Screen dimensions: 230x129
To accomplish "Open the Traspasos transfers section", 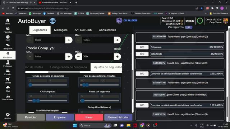I will pyautogui.click(x=8, y=47).
